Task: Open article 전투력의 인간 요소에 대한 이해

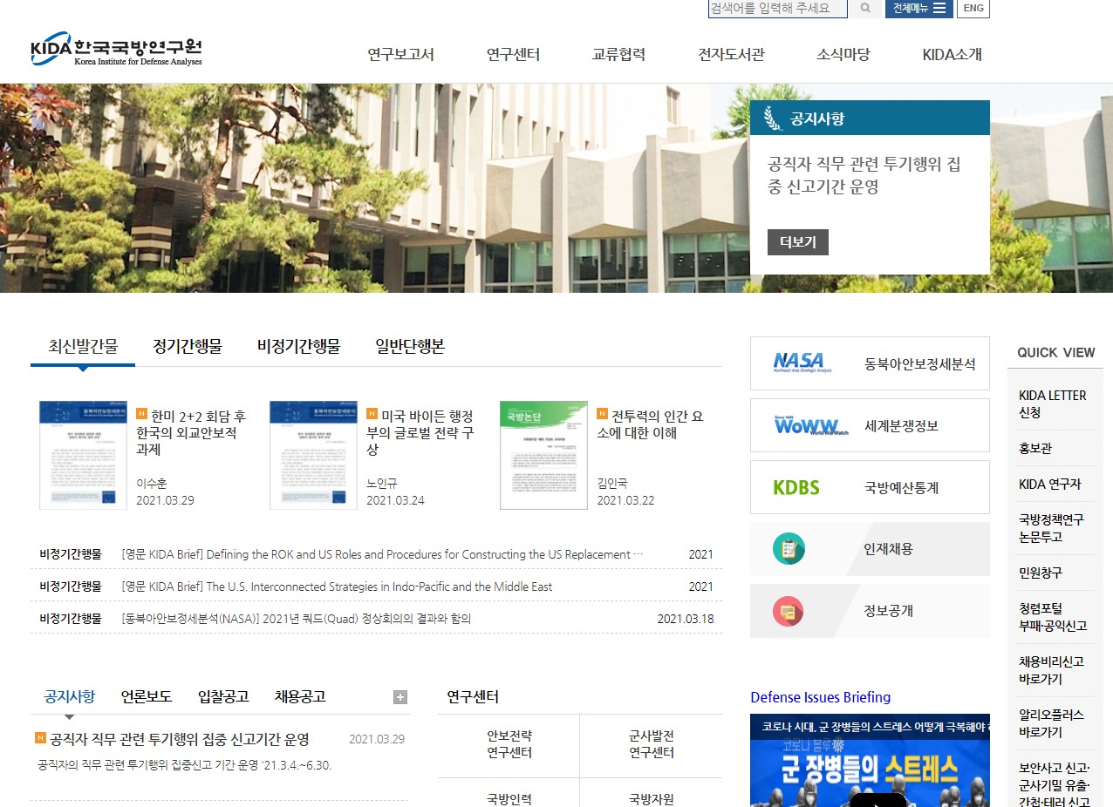Action: (x=651, y=424)
